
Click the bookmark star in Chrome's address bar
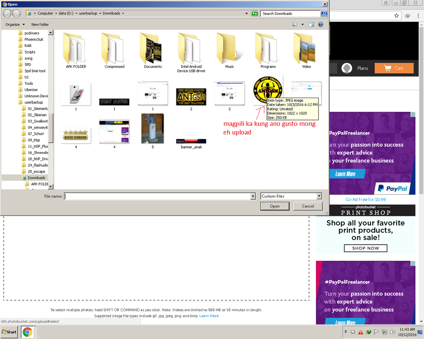pos(396,16)
